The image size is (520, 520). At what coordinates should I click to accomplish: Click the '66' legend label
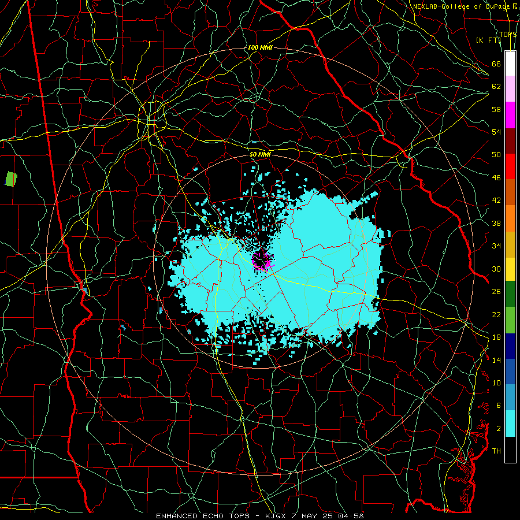point(496,64)
